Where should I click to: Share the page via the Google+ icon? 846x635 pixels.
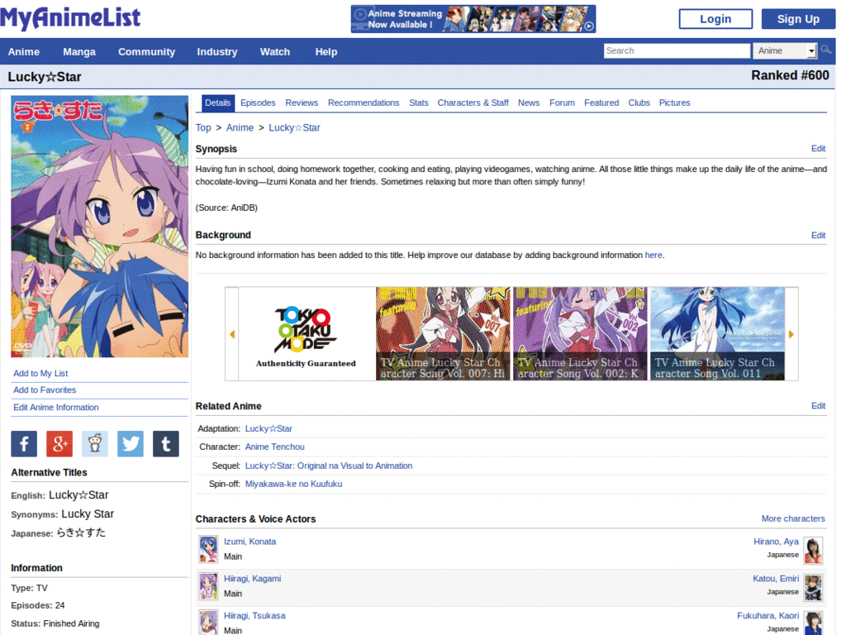coord(59,444)
